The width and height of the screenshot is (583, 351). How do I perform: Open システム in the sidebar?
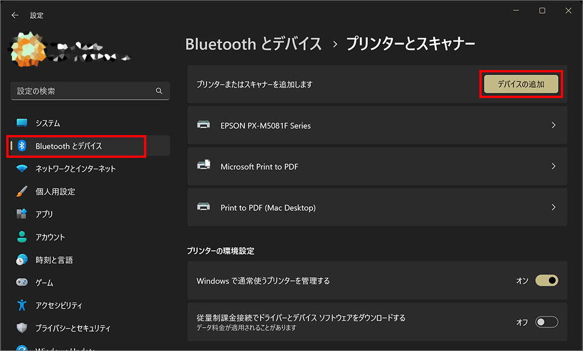90,123
